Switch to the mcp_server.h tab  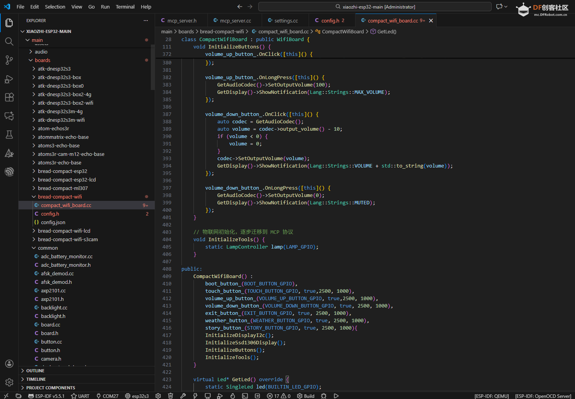coord(181,21)
